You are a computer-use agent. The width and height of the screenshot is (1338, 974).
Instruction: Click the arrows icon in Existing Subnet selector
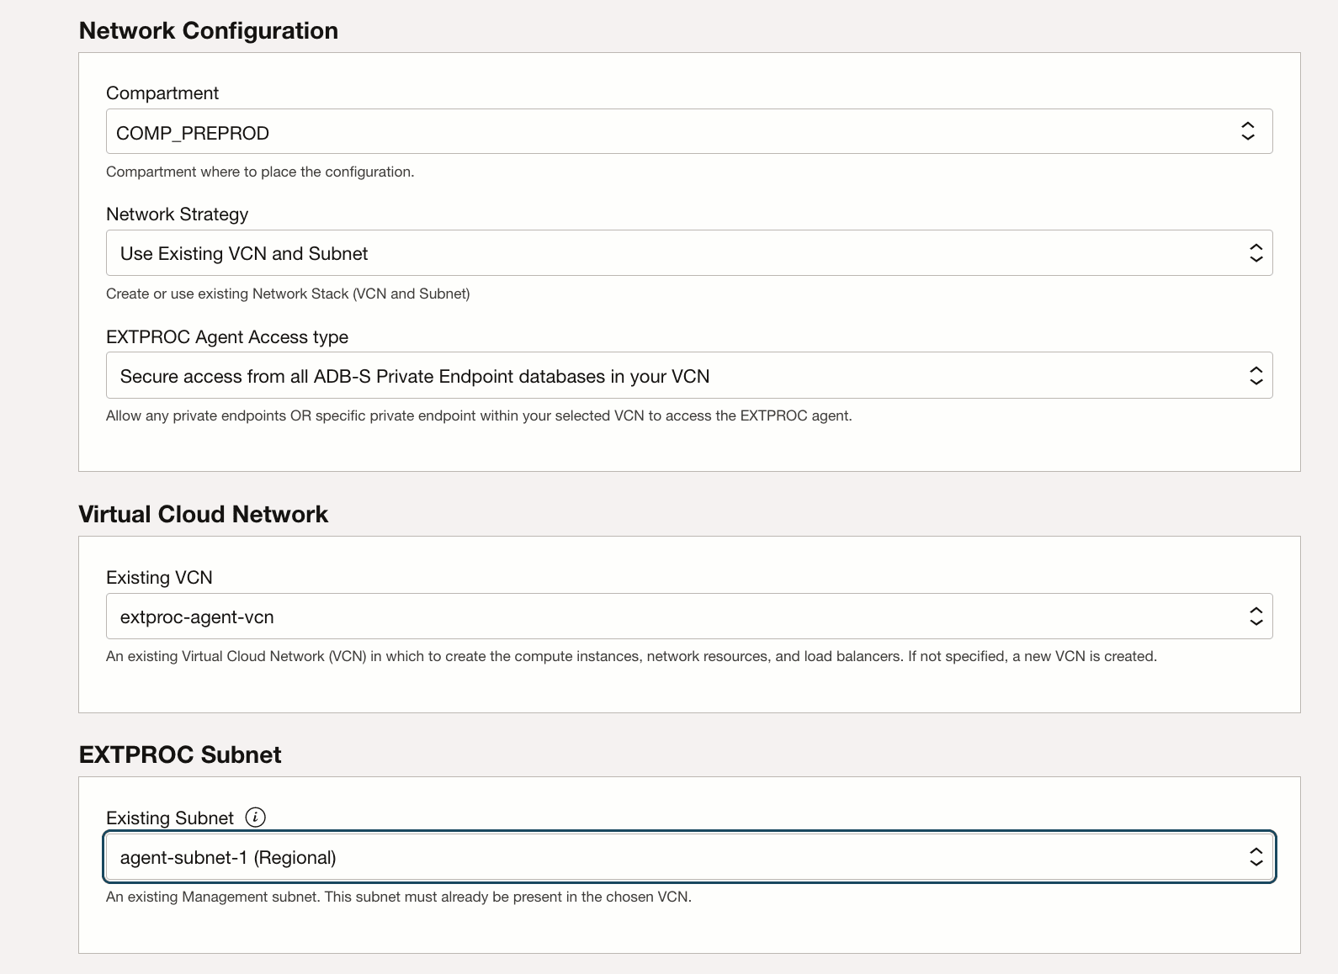tap(1256, 857)
